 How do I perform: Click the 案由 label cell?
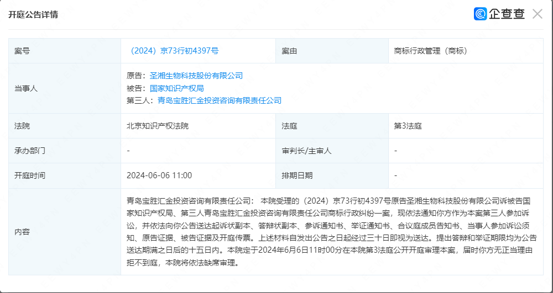click(332, 51)
